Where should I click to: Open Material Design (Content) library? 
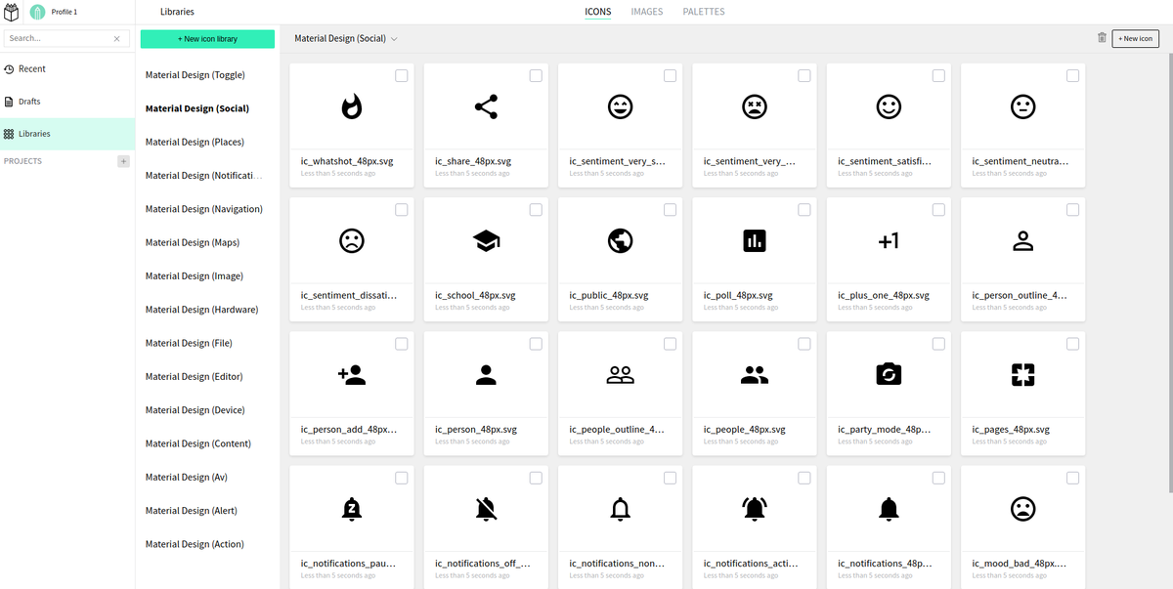198,444
